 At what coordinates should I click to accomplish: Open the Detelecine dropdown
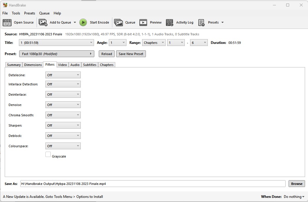[63, 75]
